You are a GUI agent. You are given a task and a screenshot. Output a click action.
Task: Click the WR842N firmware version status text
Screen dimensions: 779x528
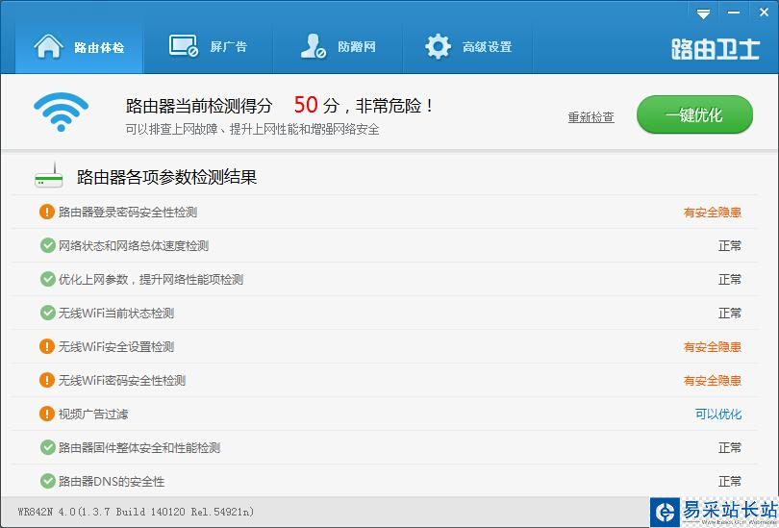coord(136,512)
